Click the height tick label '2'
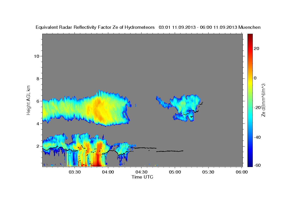The height and width of the screenshot is (200, 300). [x=38, y=146]
